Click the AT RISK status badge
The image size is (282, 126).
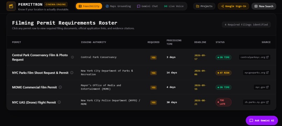pos(223,73)
